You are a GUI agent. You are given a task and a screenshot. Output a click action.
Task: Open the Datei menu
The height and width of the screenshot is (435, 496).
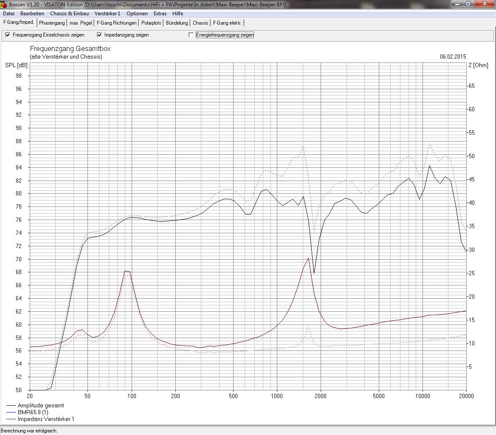pyautogui.click(x=8, y=14)
